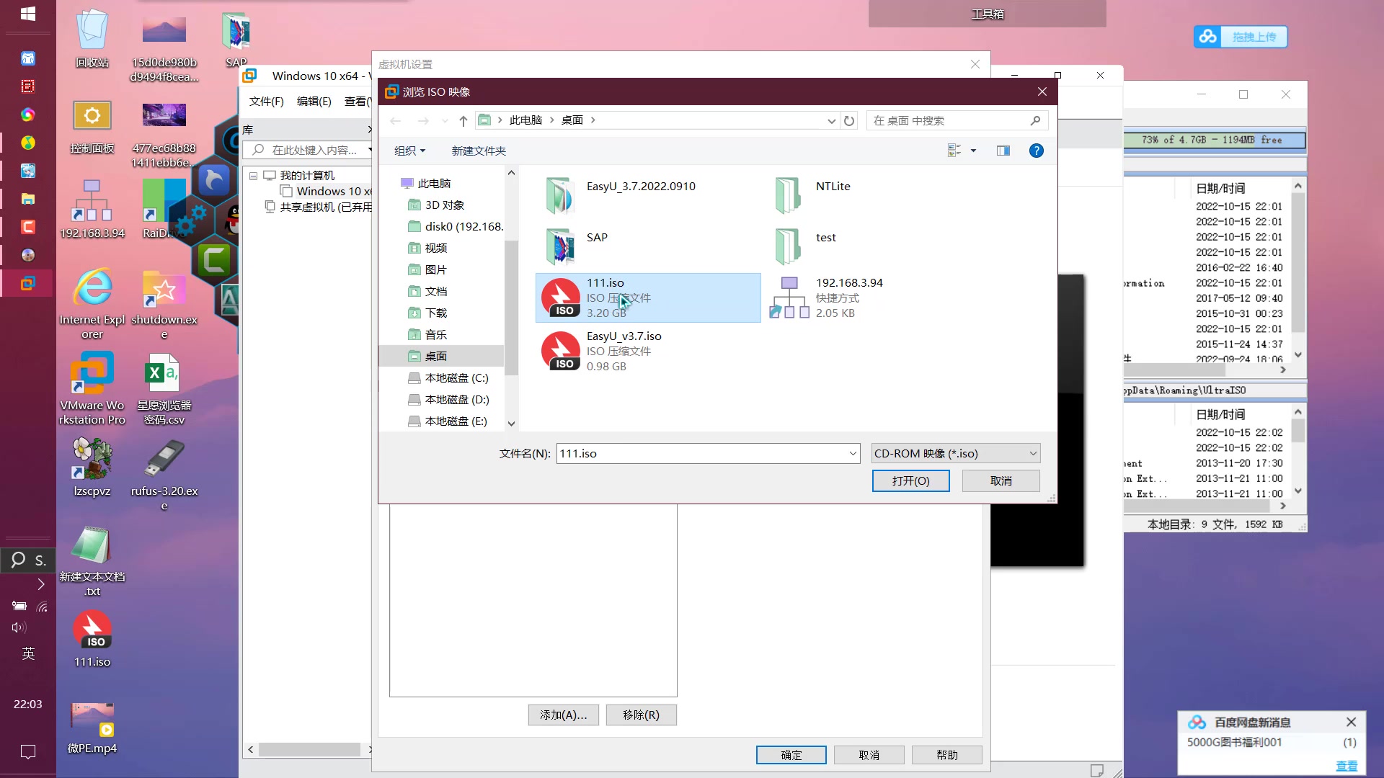Select 桌面 in the navigation tree
1384x778 pixels.
[x=441, y=356]
